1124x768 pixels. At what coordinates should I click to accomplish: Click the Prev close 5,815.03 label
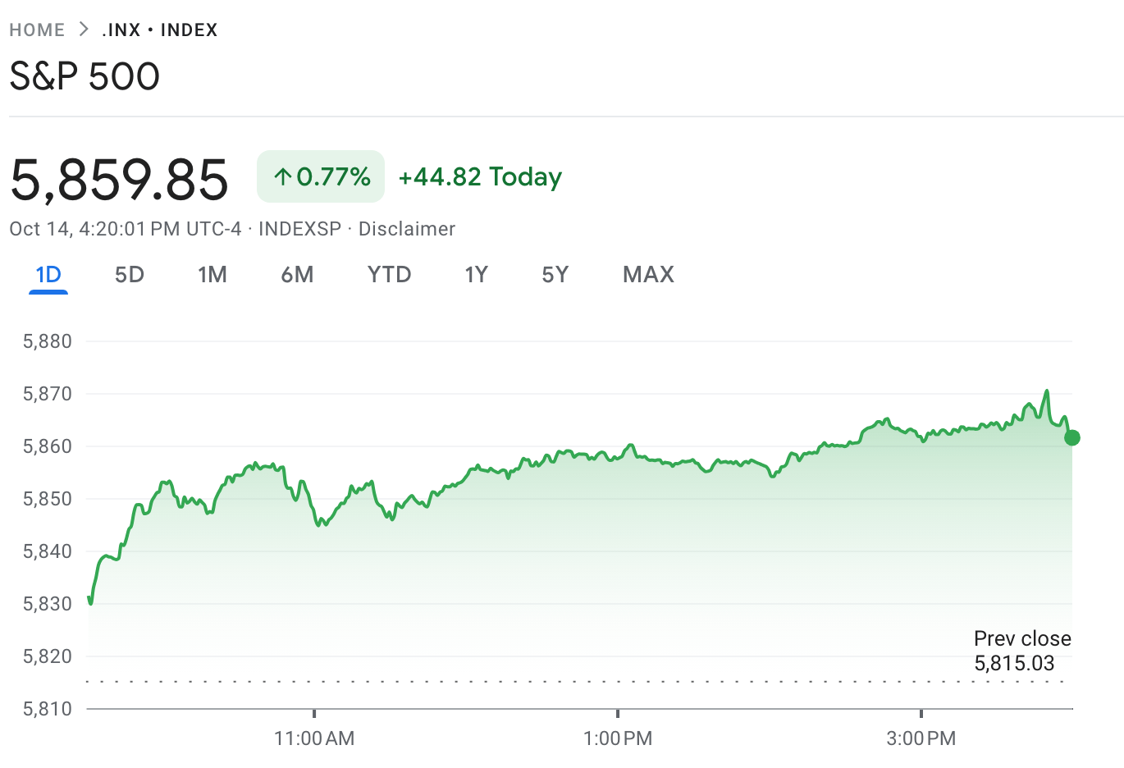[1022, 651]
